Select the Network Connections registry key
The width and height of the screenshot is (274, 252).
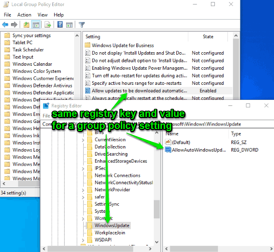pos(117,175)
